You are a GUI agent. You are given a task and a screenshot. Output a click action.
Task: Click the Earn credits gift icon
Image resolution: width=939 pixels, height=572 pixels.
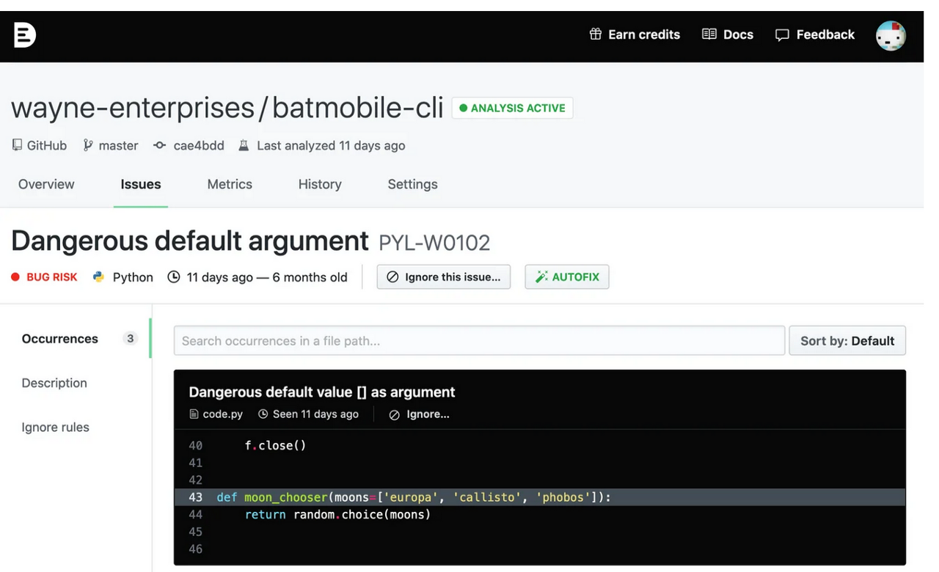click(596, 34)
